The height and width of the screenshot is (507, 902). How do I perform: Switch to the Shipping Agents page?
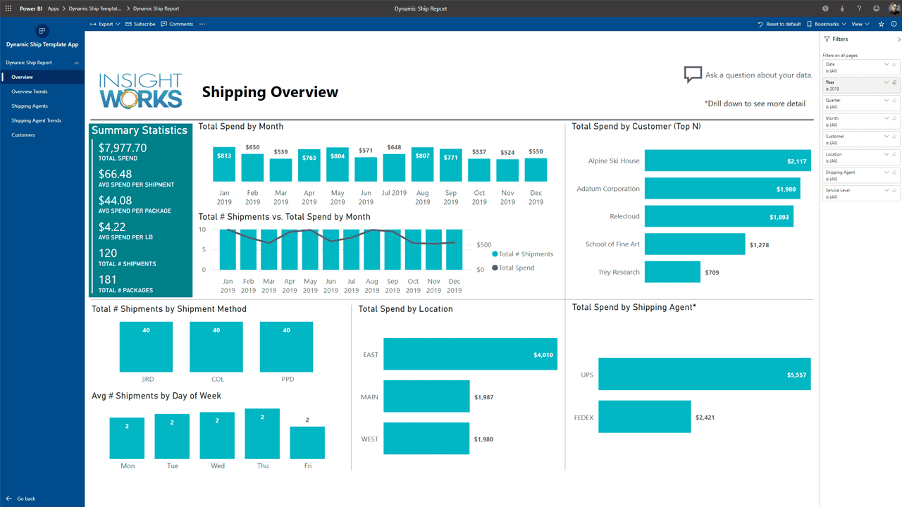(30, 106)
